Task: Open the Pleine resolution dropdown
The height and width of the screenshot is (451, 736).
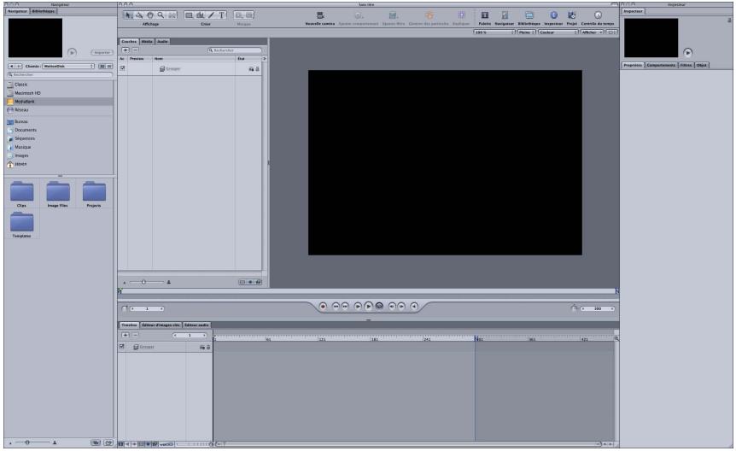Action: (x=527, y=32)
